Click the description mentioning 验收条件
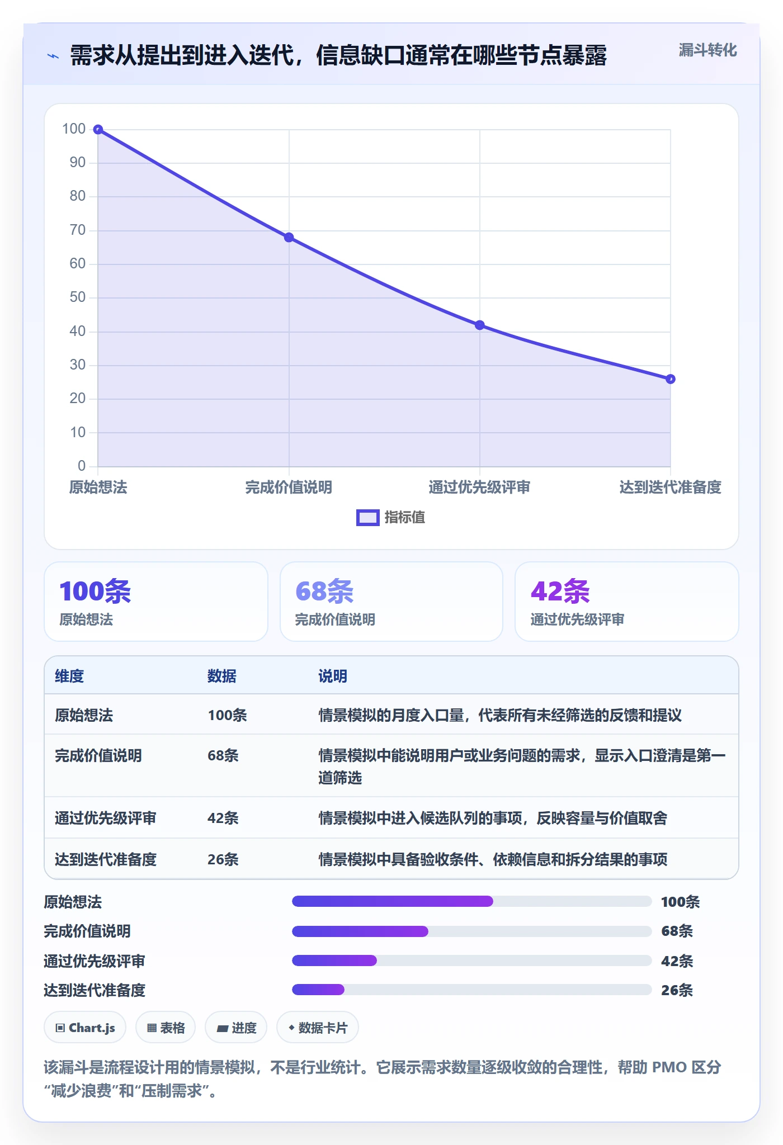The image size is (783, 1145). coord(493,859)
